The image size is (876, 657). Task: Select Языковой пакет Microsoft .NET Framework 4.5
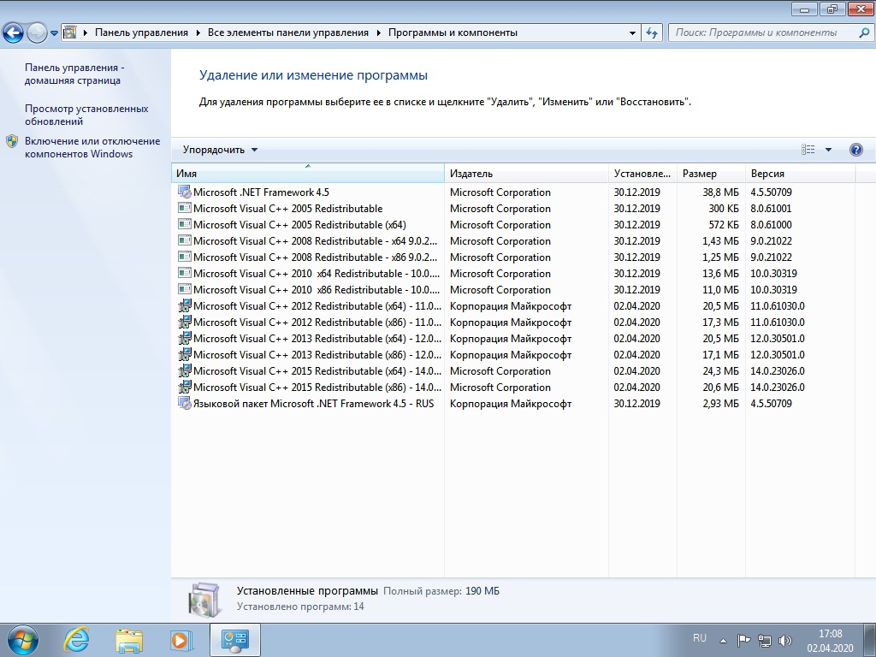(313, 404)
